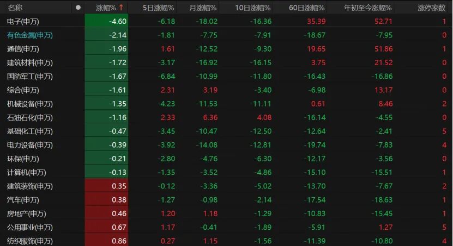Click 公用事业(申万) row name

(30, 228)
